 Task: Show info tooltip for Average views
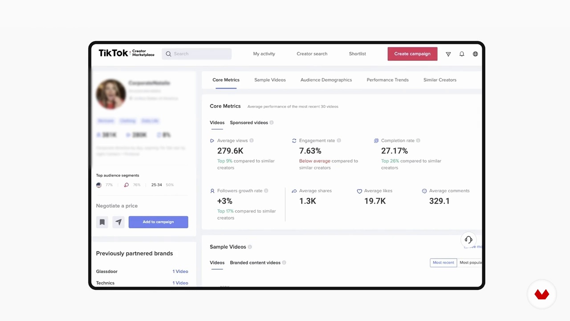252,140
